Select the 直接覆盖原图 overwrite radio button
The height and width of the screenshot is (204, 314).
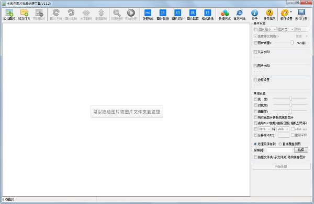[280, 144]
